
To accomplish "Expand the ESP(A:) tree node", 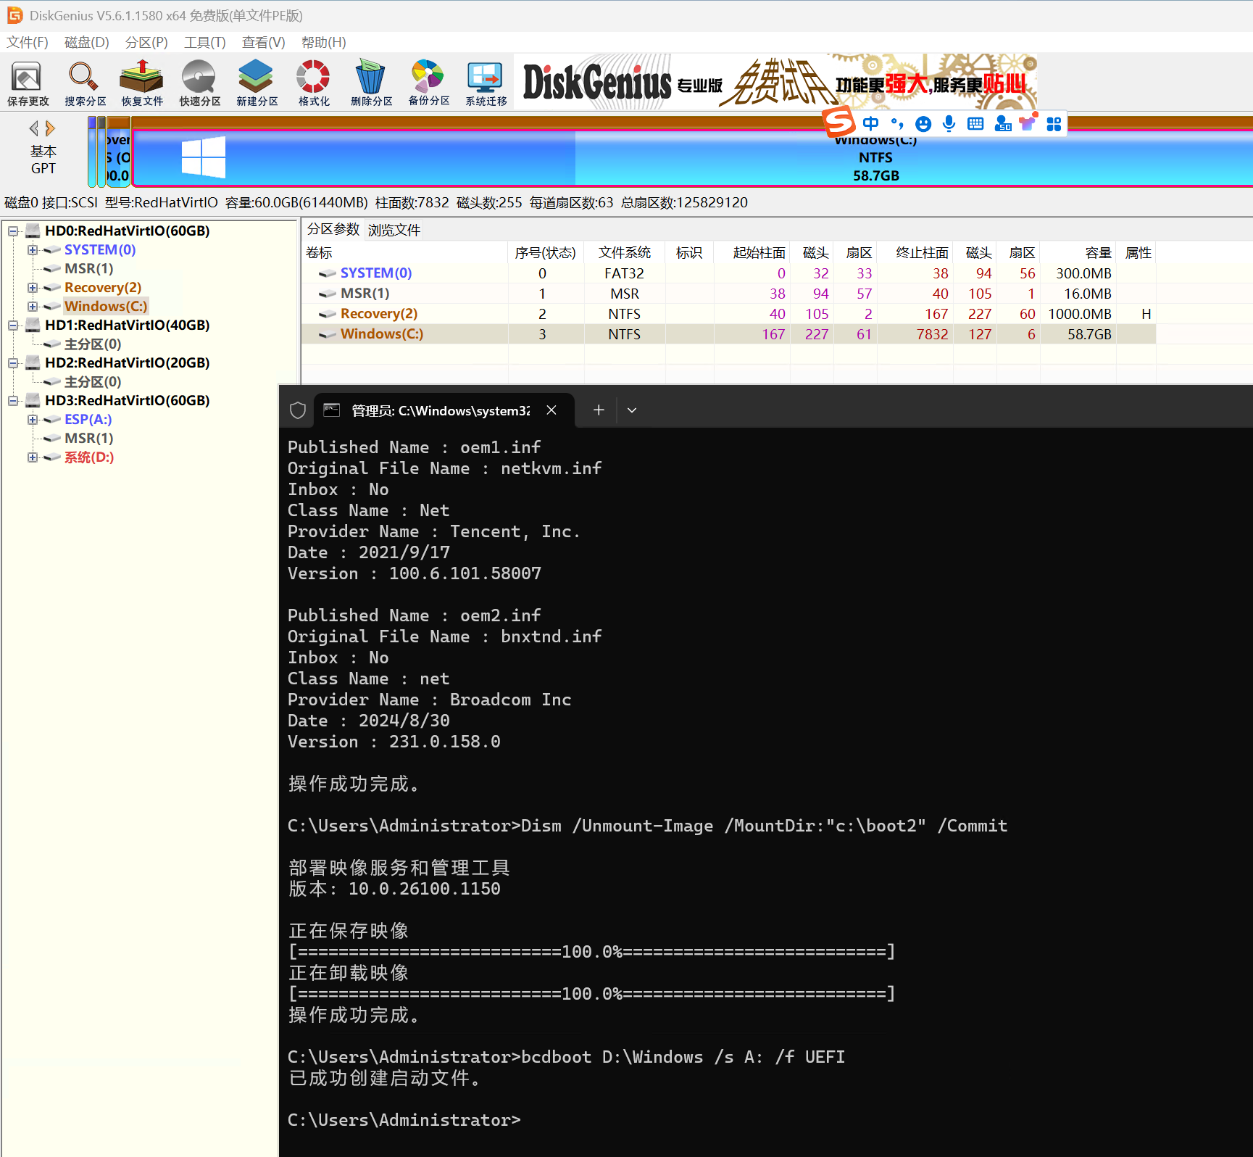I will pos(32,420).
